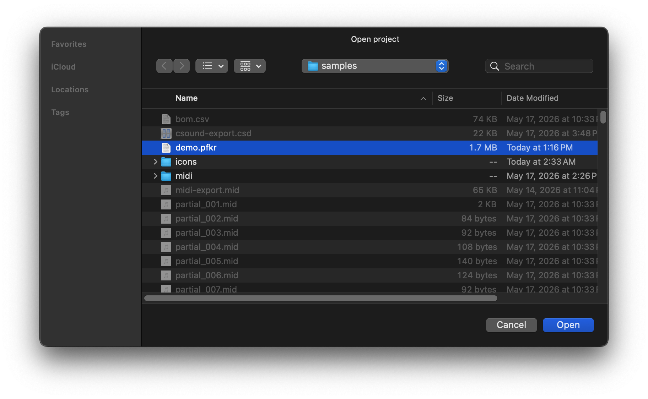Open the list view options dropdown
648x399 pixels.
212,66
